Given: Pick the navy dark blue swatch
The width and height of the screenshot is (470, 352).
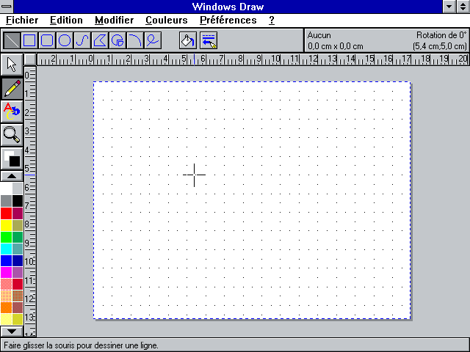Looking at the screenshot, I should (x=18, y=261).
